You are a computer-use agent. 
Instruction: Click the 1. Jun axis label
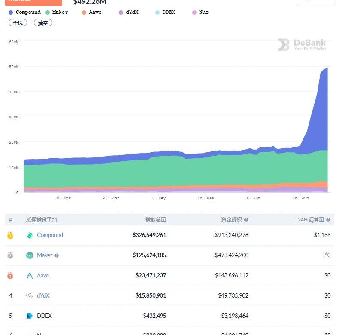[253, 198]
